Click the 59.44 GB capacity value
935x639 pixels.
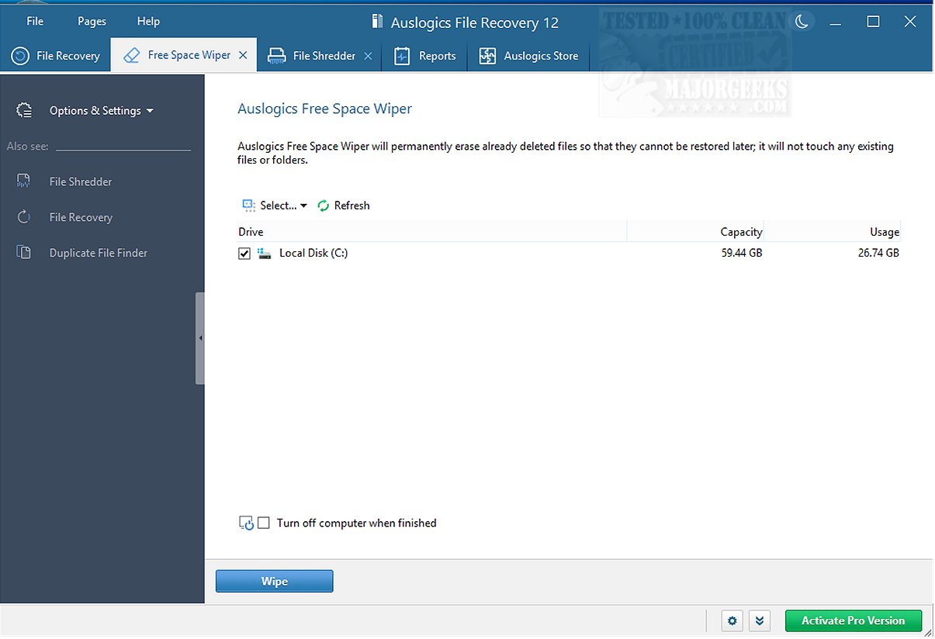(x=741, y=253)
